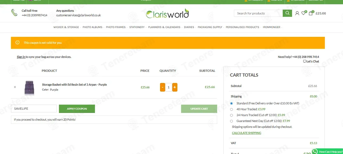This screenshot has width=343, height=154.
Task: Click the Sign in link
Action: pos(21,57)
